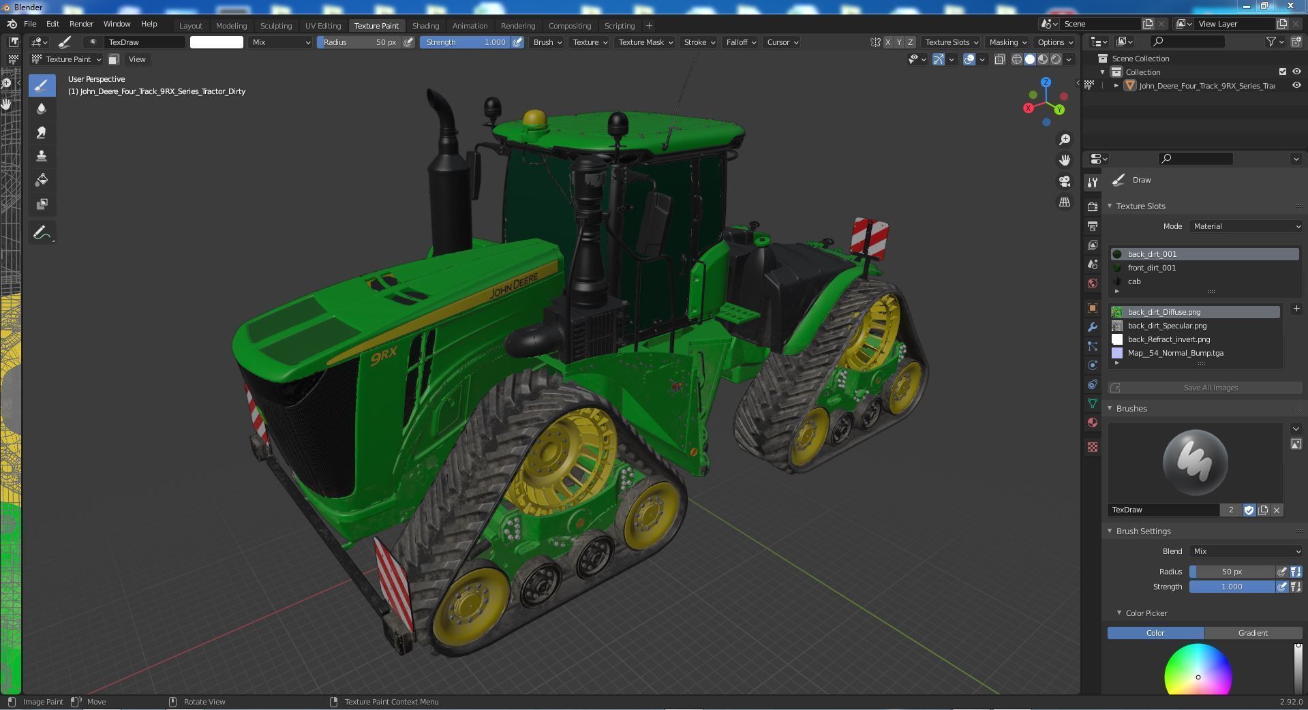Toggle camera view icon in viewport
The height and width of the screenshot is (710, 1308).
coord(1065,181)
